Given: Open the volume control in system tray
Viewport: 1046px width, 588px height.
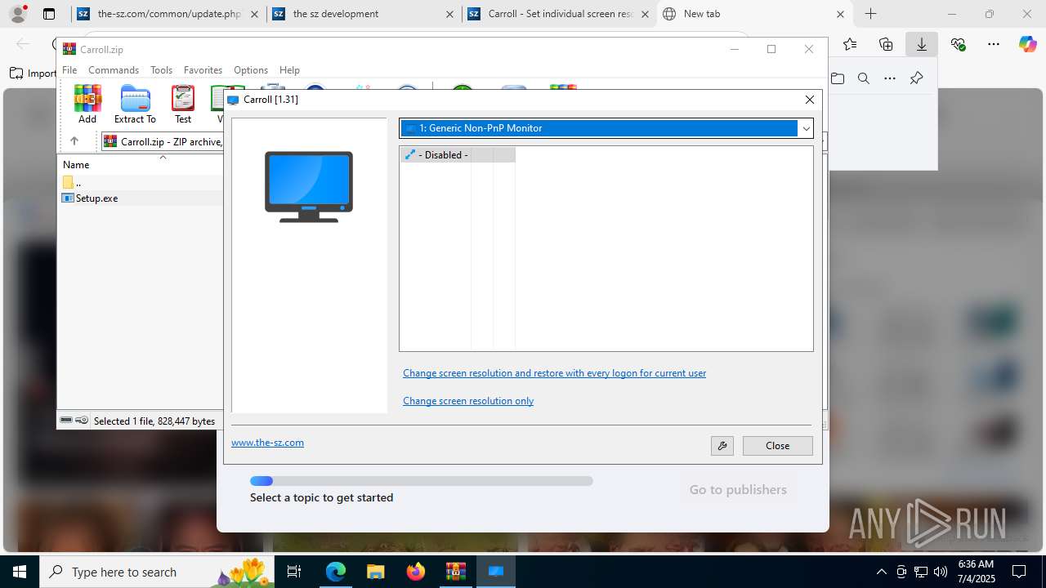Looking at the screenshot, I should coord(941,572).
